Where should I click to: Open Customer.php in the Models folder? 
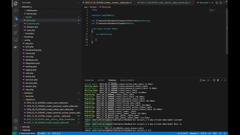click(x=33, y=24)
